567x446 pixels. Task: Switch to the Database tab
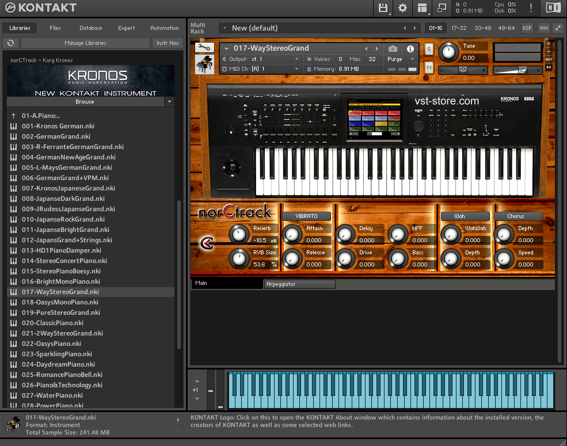(x=91, y=28)
